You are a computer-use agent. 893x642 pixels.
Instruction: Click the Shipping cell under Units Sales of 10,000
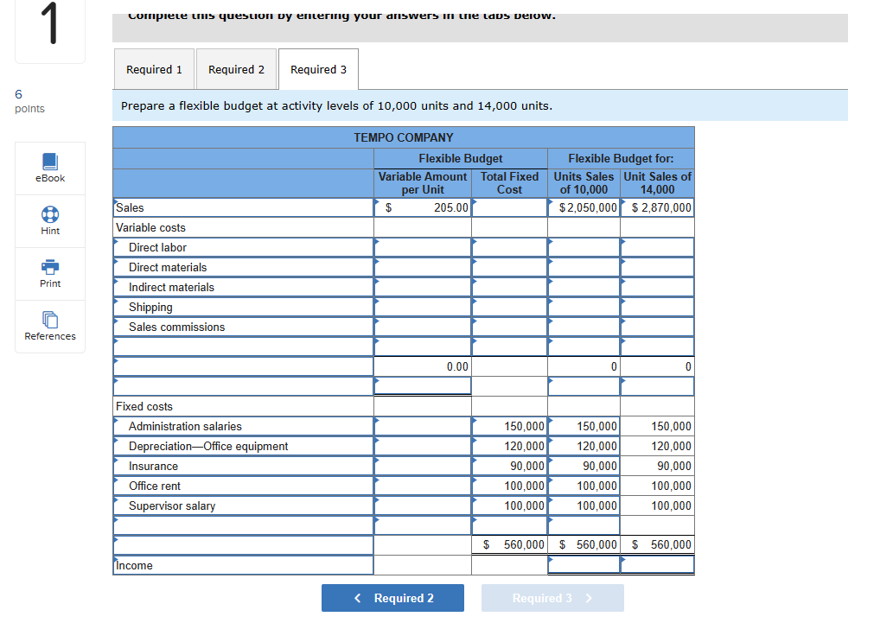click(583, 307)
